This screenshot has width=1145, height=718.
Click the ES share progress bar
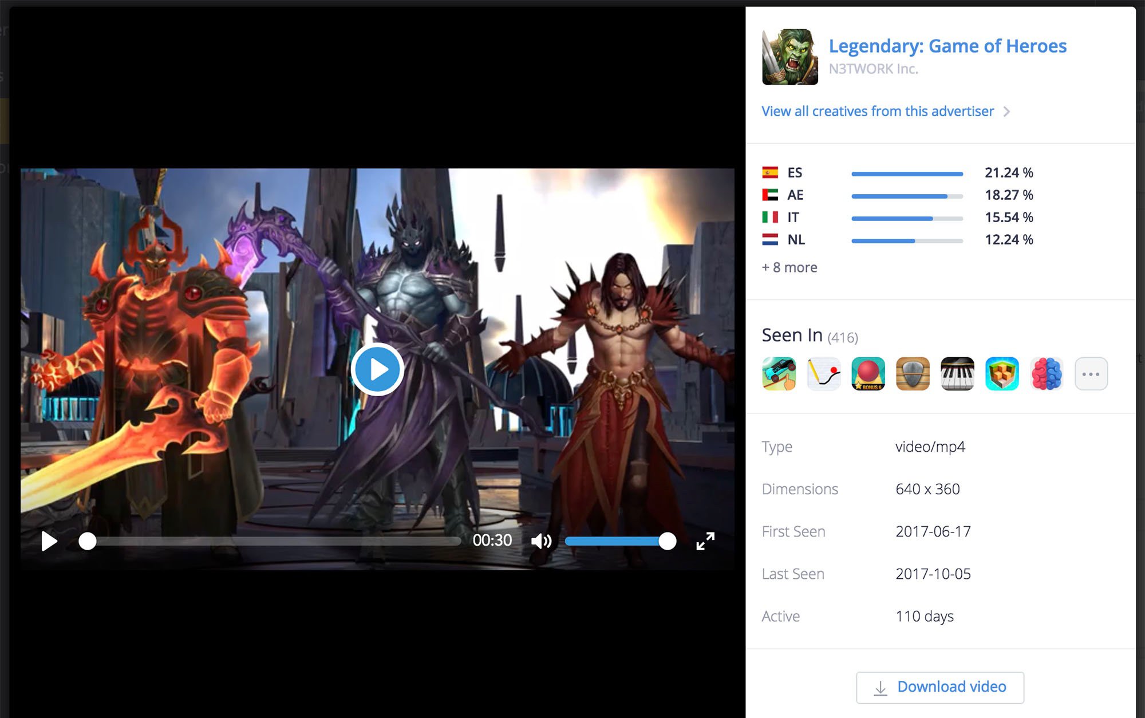coord(907,173)
